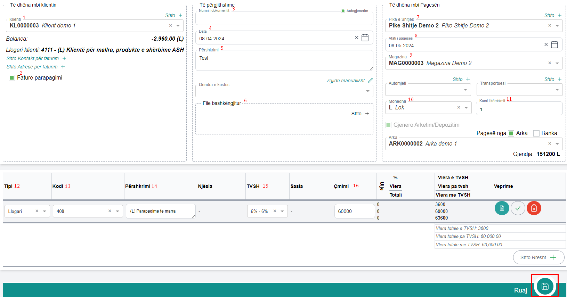Click the Ruaj save icon
The image size is (567, 297).
[x=545, y=286]
